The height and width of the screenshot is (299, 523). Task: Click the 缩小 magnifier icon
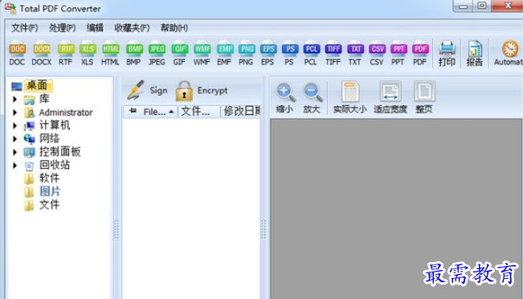click(284, 98)
